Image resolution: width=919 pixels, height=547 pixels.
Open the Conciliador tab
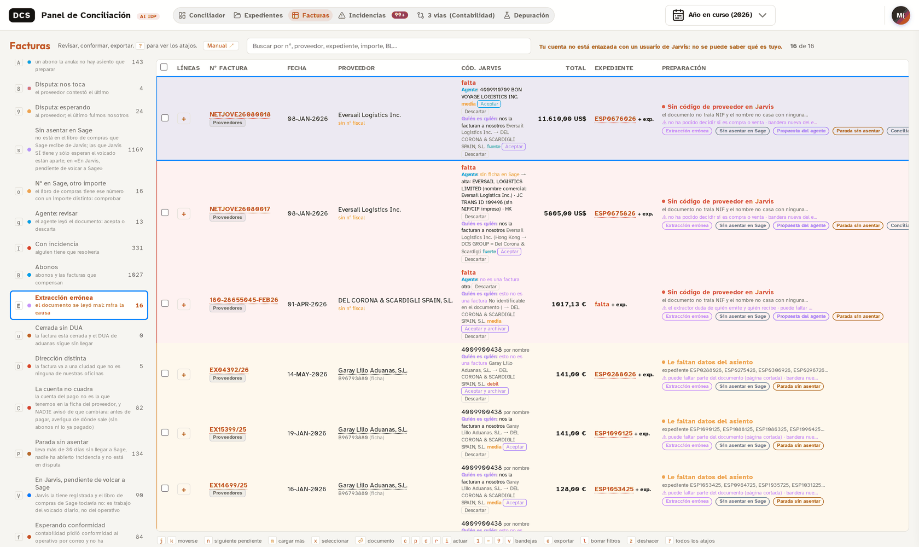pyautogui.click(x=202, y=15)
